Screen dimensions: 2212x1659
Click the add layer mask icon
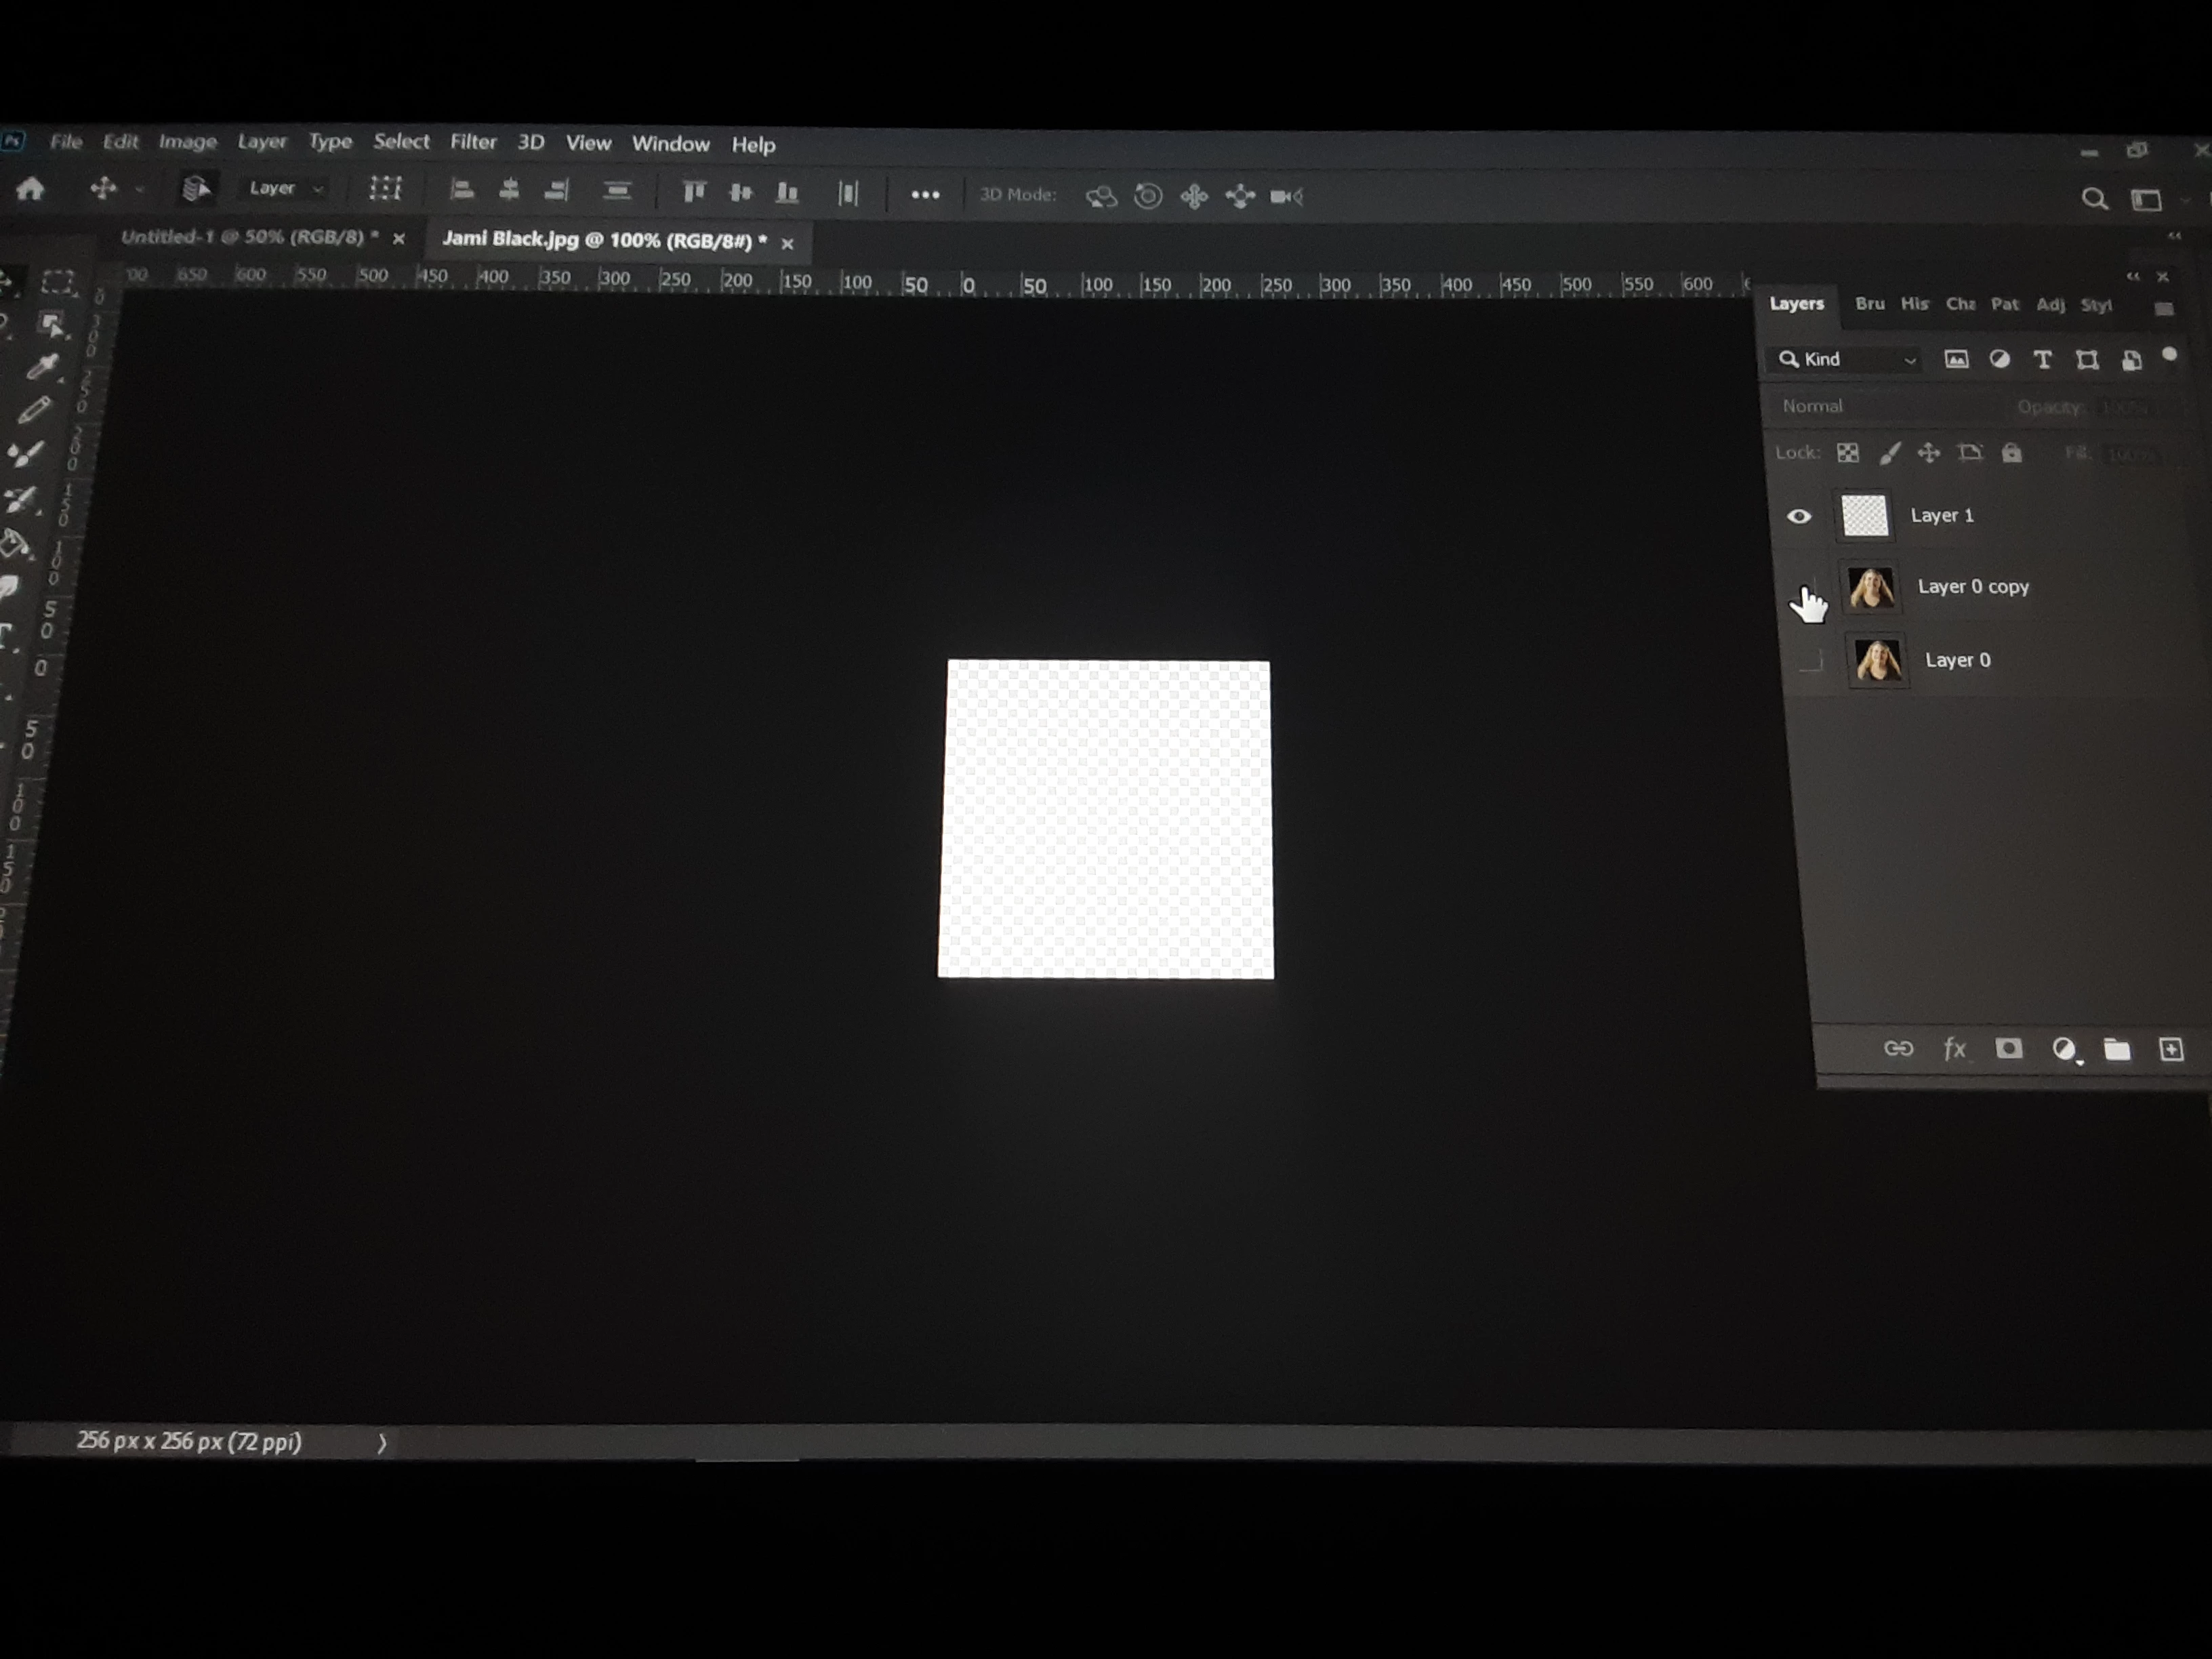(x=2009, y=1048)
